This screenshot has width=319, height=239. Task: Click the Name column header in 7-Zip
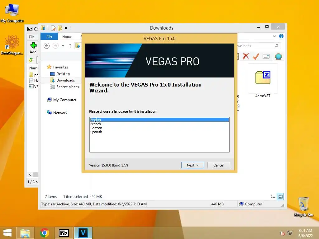pos(33,68)
